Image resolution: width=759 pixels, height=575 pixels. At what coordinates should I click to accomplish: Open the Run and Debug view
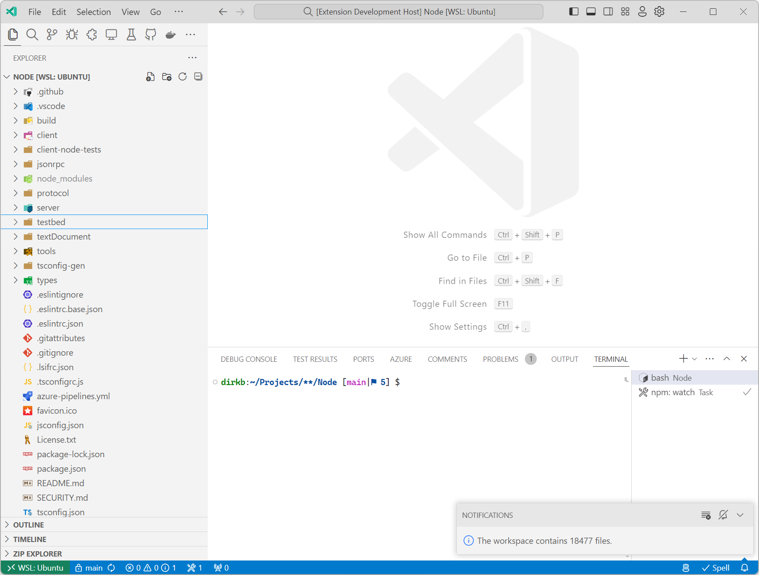click(x=71, y=34)
